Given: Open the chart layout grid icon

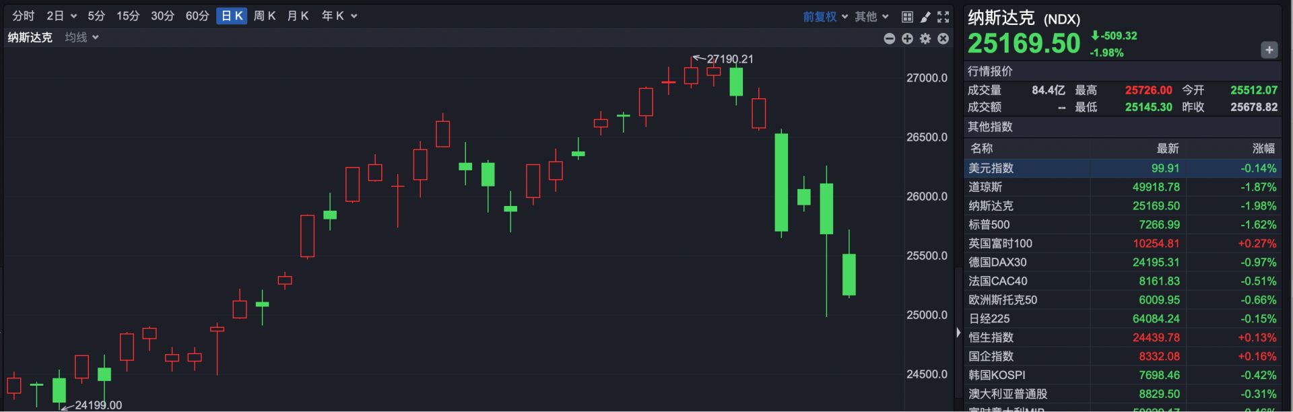Looking at the screenshot, I should (x=907, y=16).
